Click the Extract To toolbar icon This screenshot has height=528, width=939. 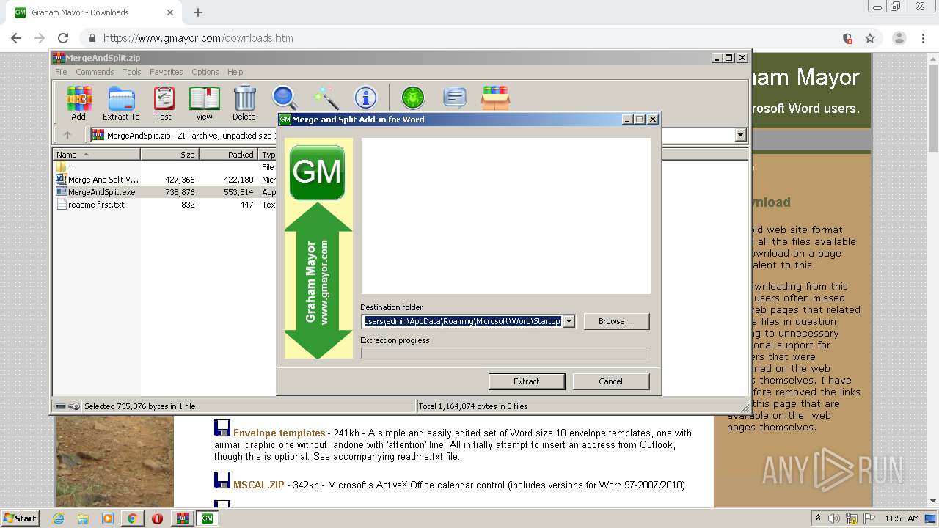pyautogui.click(x=121, y=103)
